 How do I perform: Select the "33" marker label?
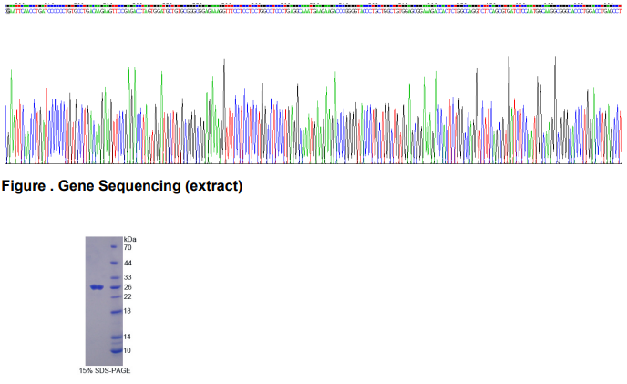128,277
